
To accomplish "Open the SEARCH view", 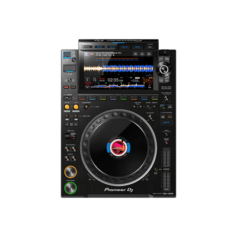I will click(x=137, y=47).
